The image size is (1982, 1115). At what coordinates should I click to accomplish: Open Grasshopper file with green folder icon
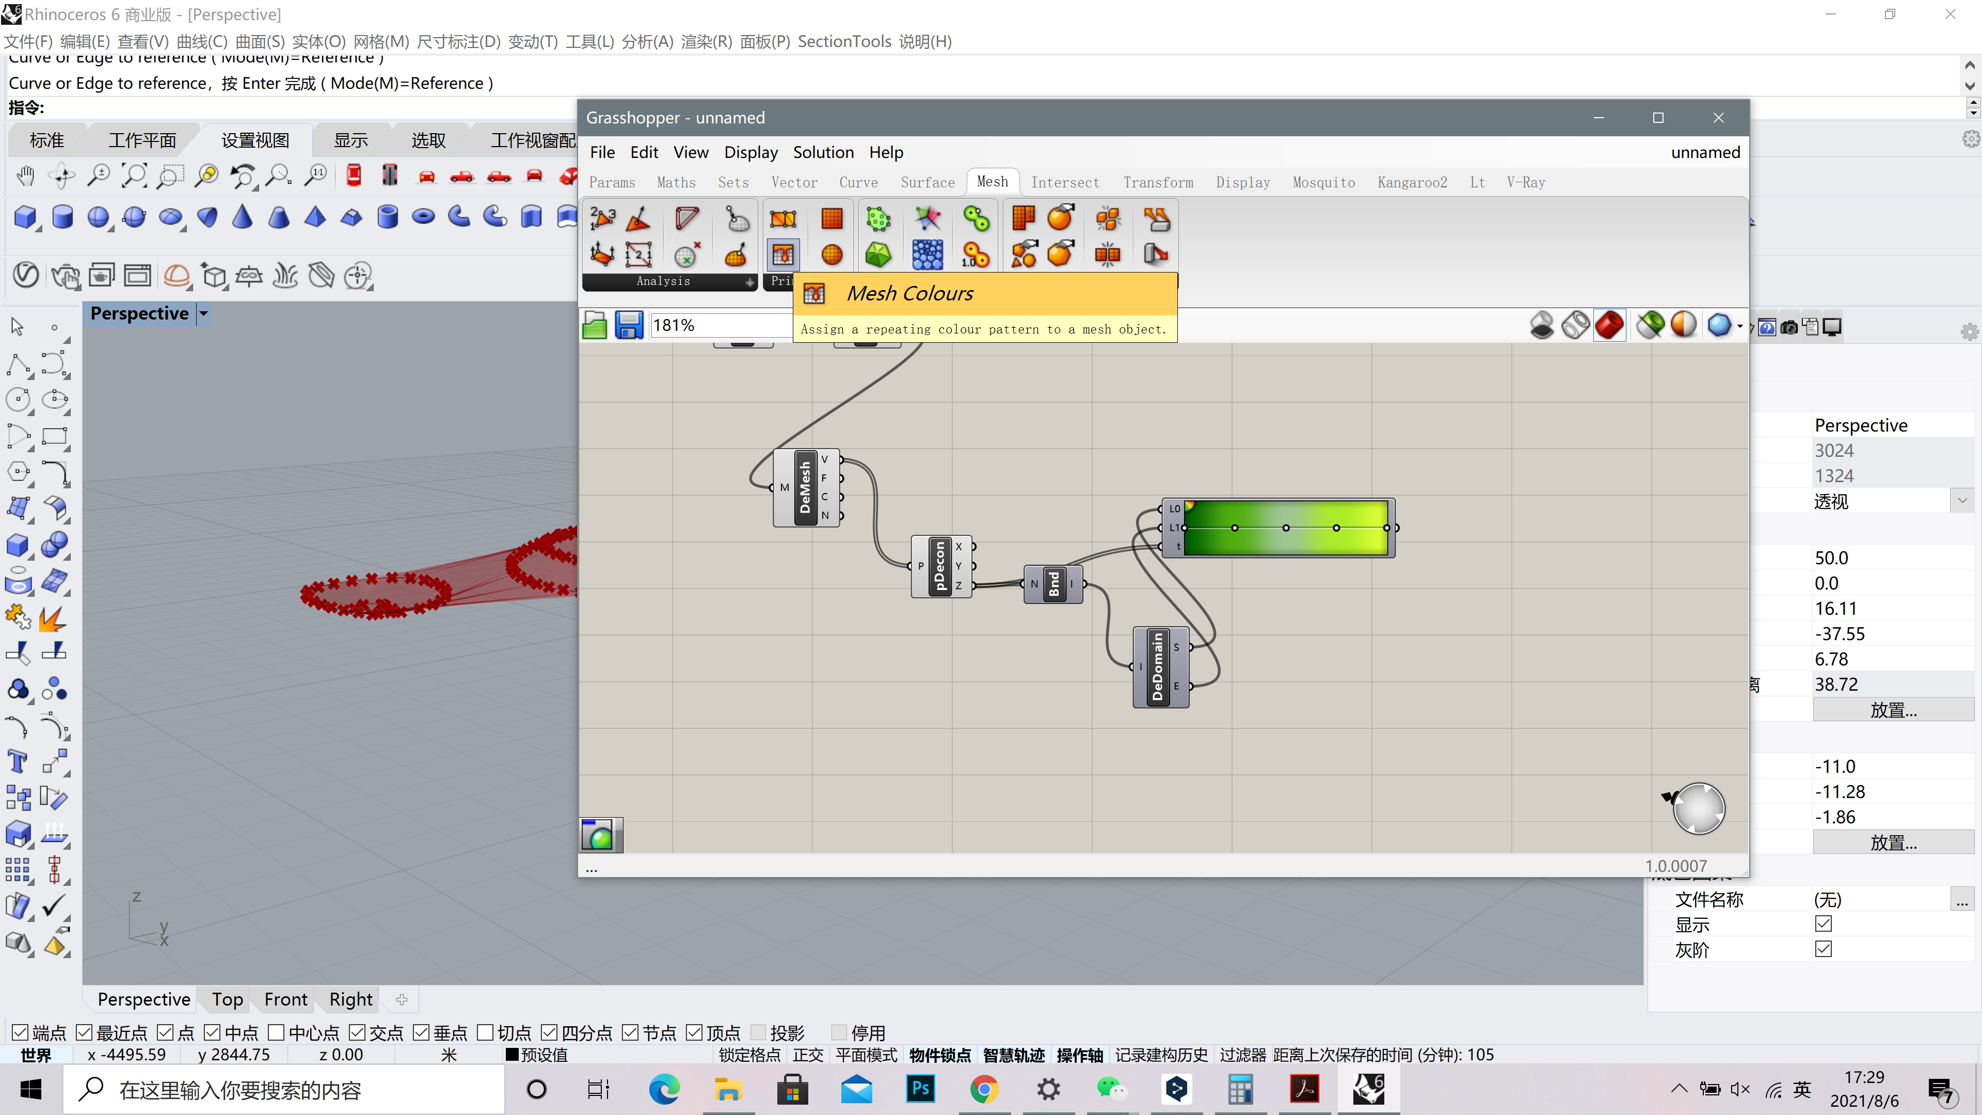point(595,326)
